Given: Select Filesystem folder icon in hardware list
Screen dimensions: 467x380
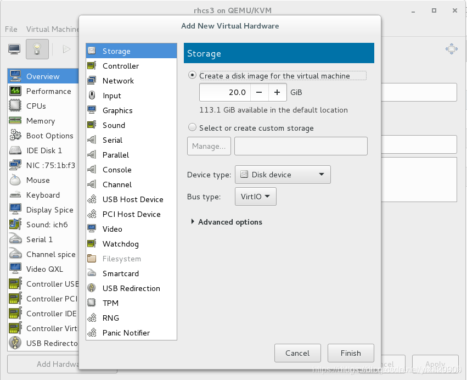Looking at the screenshot, I should click(x=92, y=259).
